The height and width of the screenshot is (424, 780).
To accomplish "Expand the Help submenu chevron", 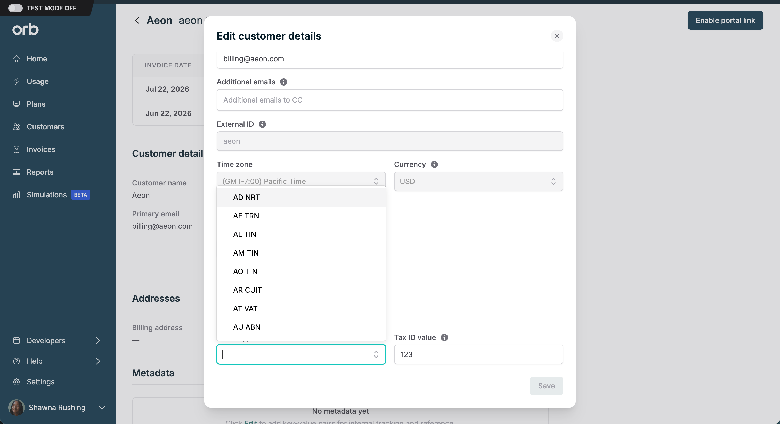I will tap(98, 361).
